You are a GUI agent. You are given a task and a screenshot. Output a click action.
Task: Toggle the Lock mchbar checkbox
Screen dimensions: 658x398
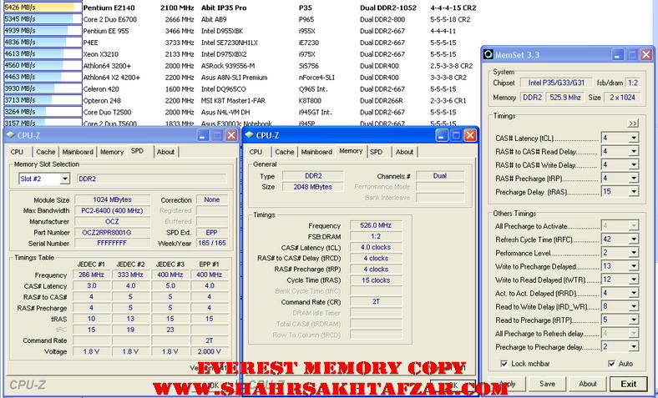pyautogui.click(x=504, y=364)
